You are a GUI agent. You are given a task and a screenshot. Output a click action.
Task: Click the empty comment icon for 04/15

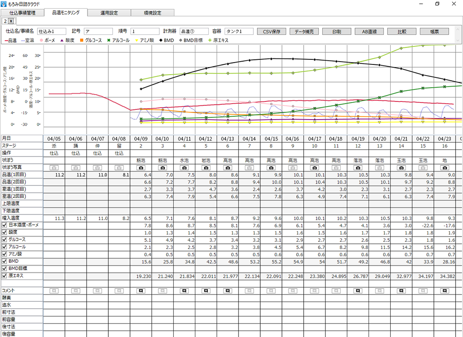click(271, 291)
